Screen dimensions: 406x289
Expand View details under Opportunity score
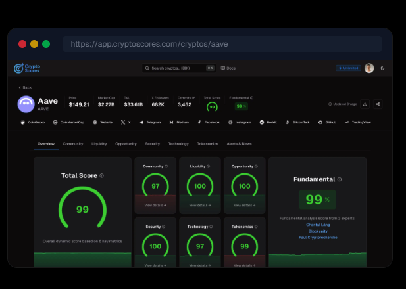tap(244, 205)
